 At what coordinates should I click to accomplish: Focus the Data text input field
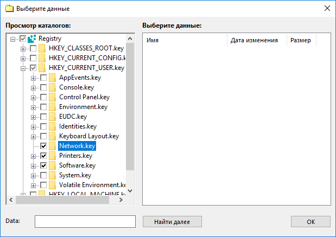tap(85, 222)
